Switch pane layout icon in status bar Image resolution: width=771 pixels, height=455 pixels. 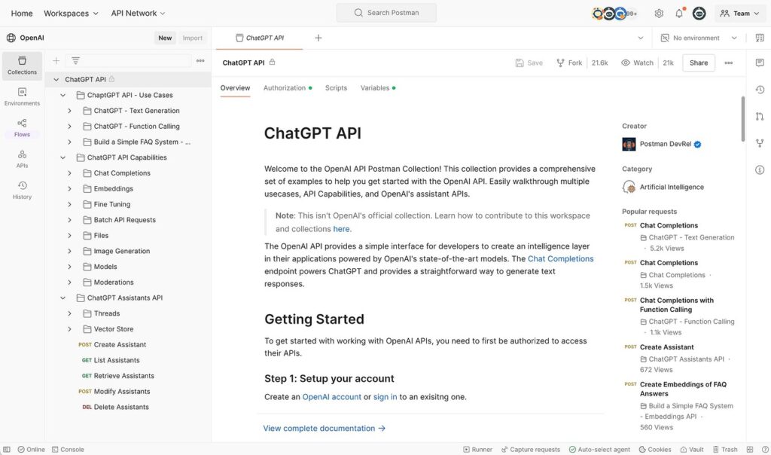(x=750, y=450)
